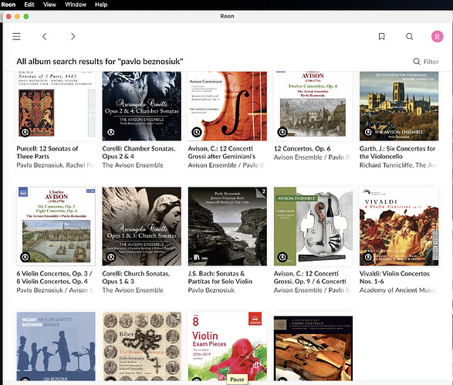
Task: Open the Biber Rosary Sonatas album cover
Action: (141, 346)
